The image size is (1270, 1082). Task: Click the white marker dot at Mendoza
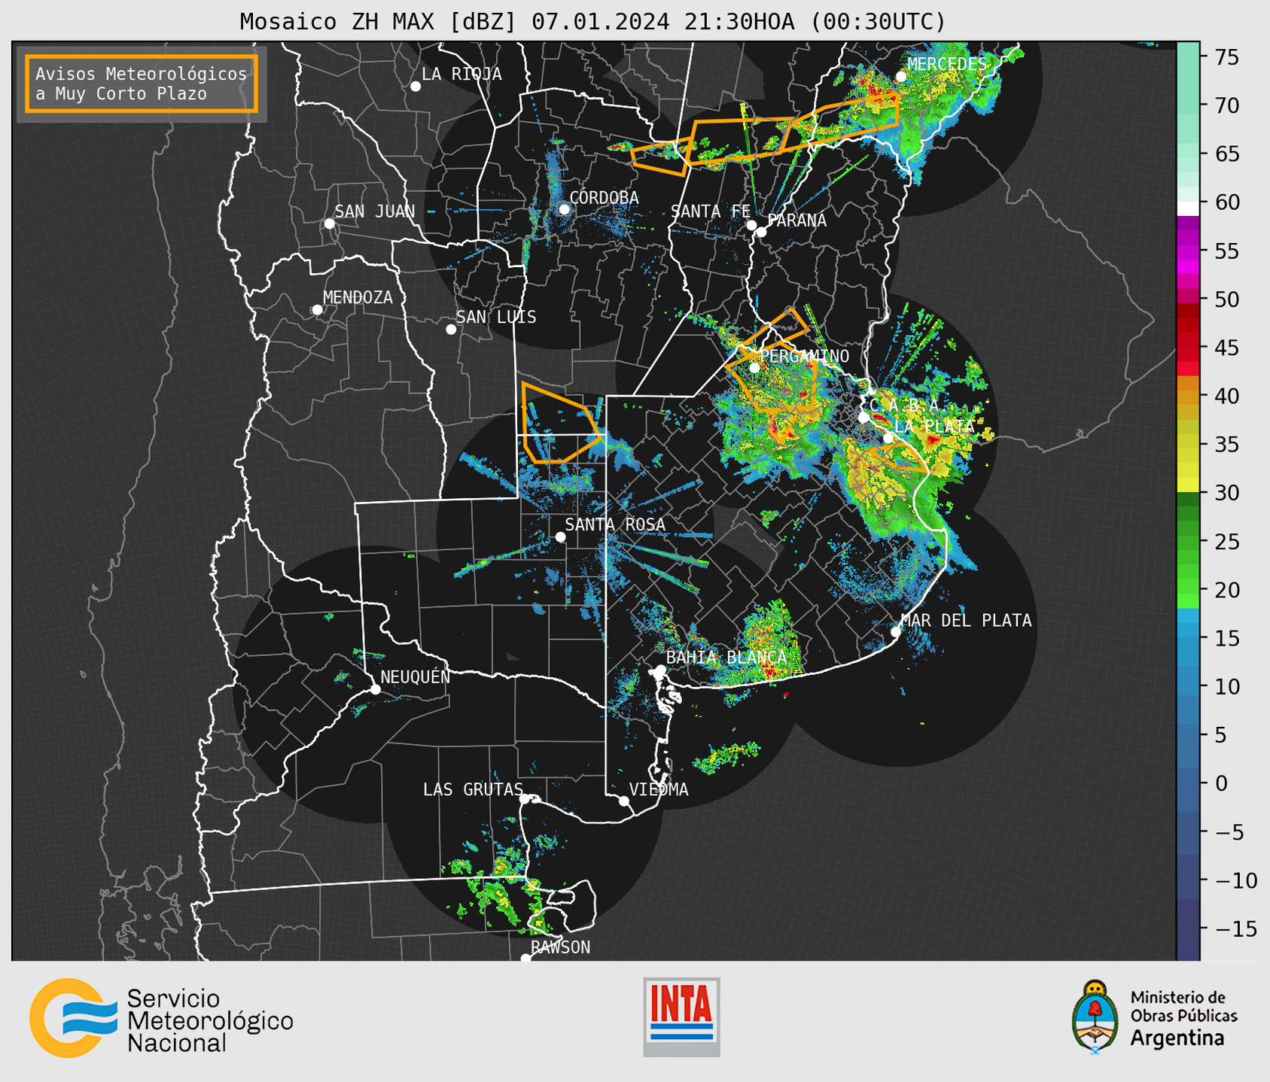318,310
